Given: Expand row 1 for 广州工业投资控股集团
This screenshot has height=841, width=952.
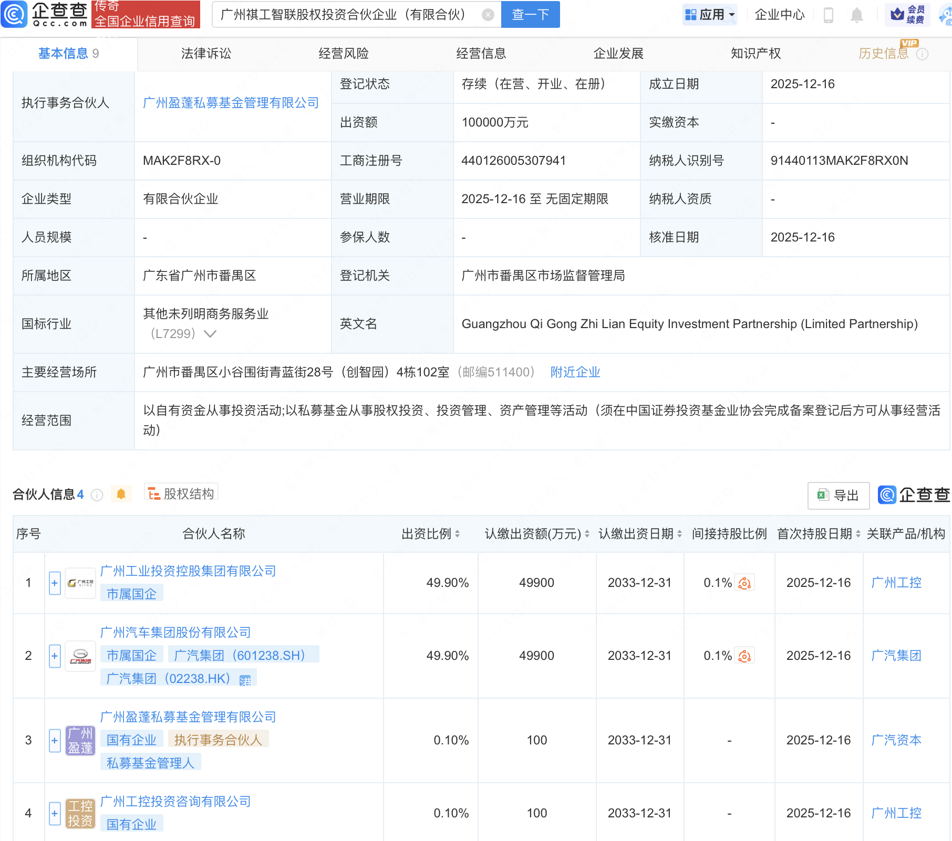Looking at the screenshot, I should 55,583.
